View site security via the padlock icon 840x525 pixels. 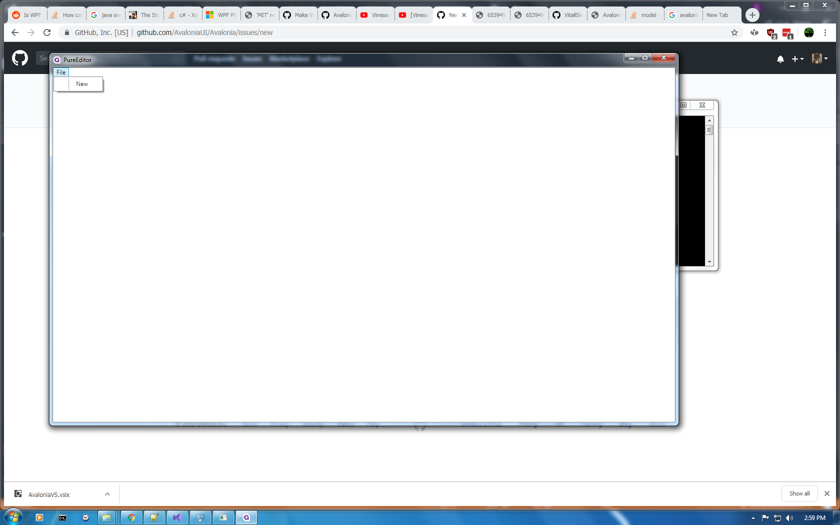(x=66, y=32)
